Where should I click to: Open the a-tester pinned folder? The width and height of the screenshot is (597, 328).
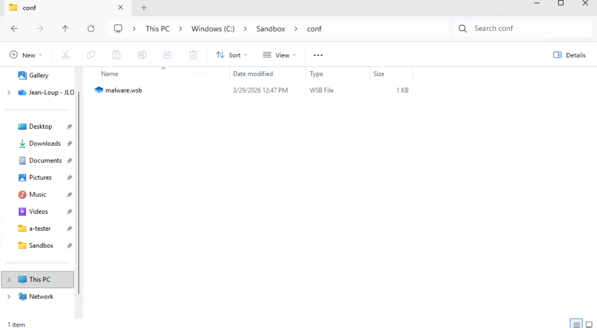click(x=34, y=229)
